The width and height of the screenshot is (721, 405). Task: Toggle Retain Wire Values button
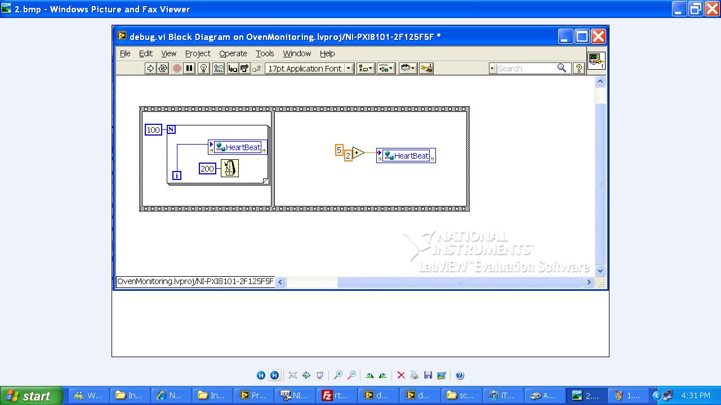219,68
